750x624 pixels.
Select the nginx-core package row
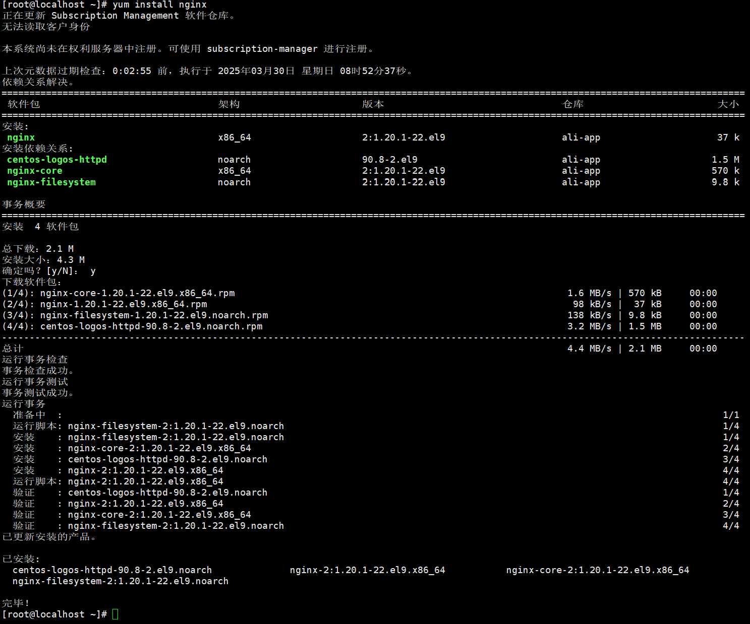pos(34,171)
